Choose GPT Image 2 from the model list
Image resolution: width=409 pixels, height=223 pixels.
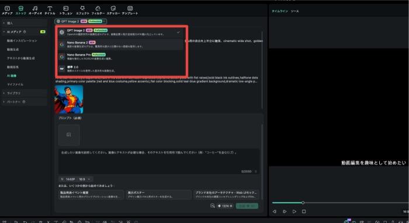[x=120, y=32]
